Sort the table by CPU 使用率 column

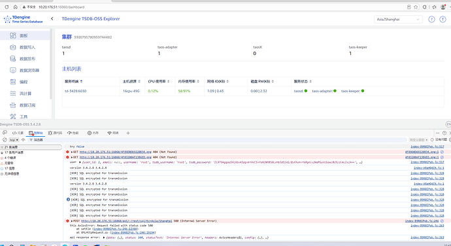(x=159, y=82)
